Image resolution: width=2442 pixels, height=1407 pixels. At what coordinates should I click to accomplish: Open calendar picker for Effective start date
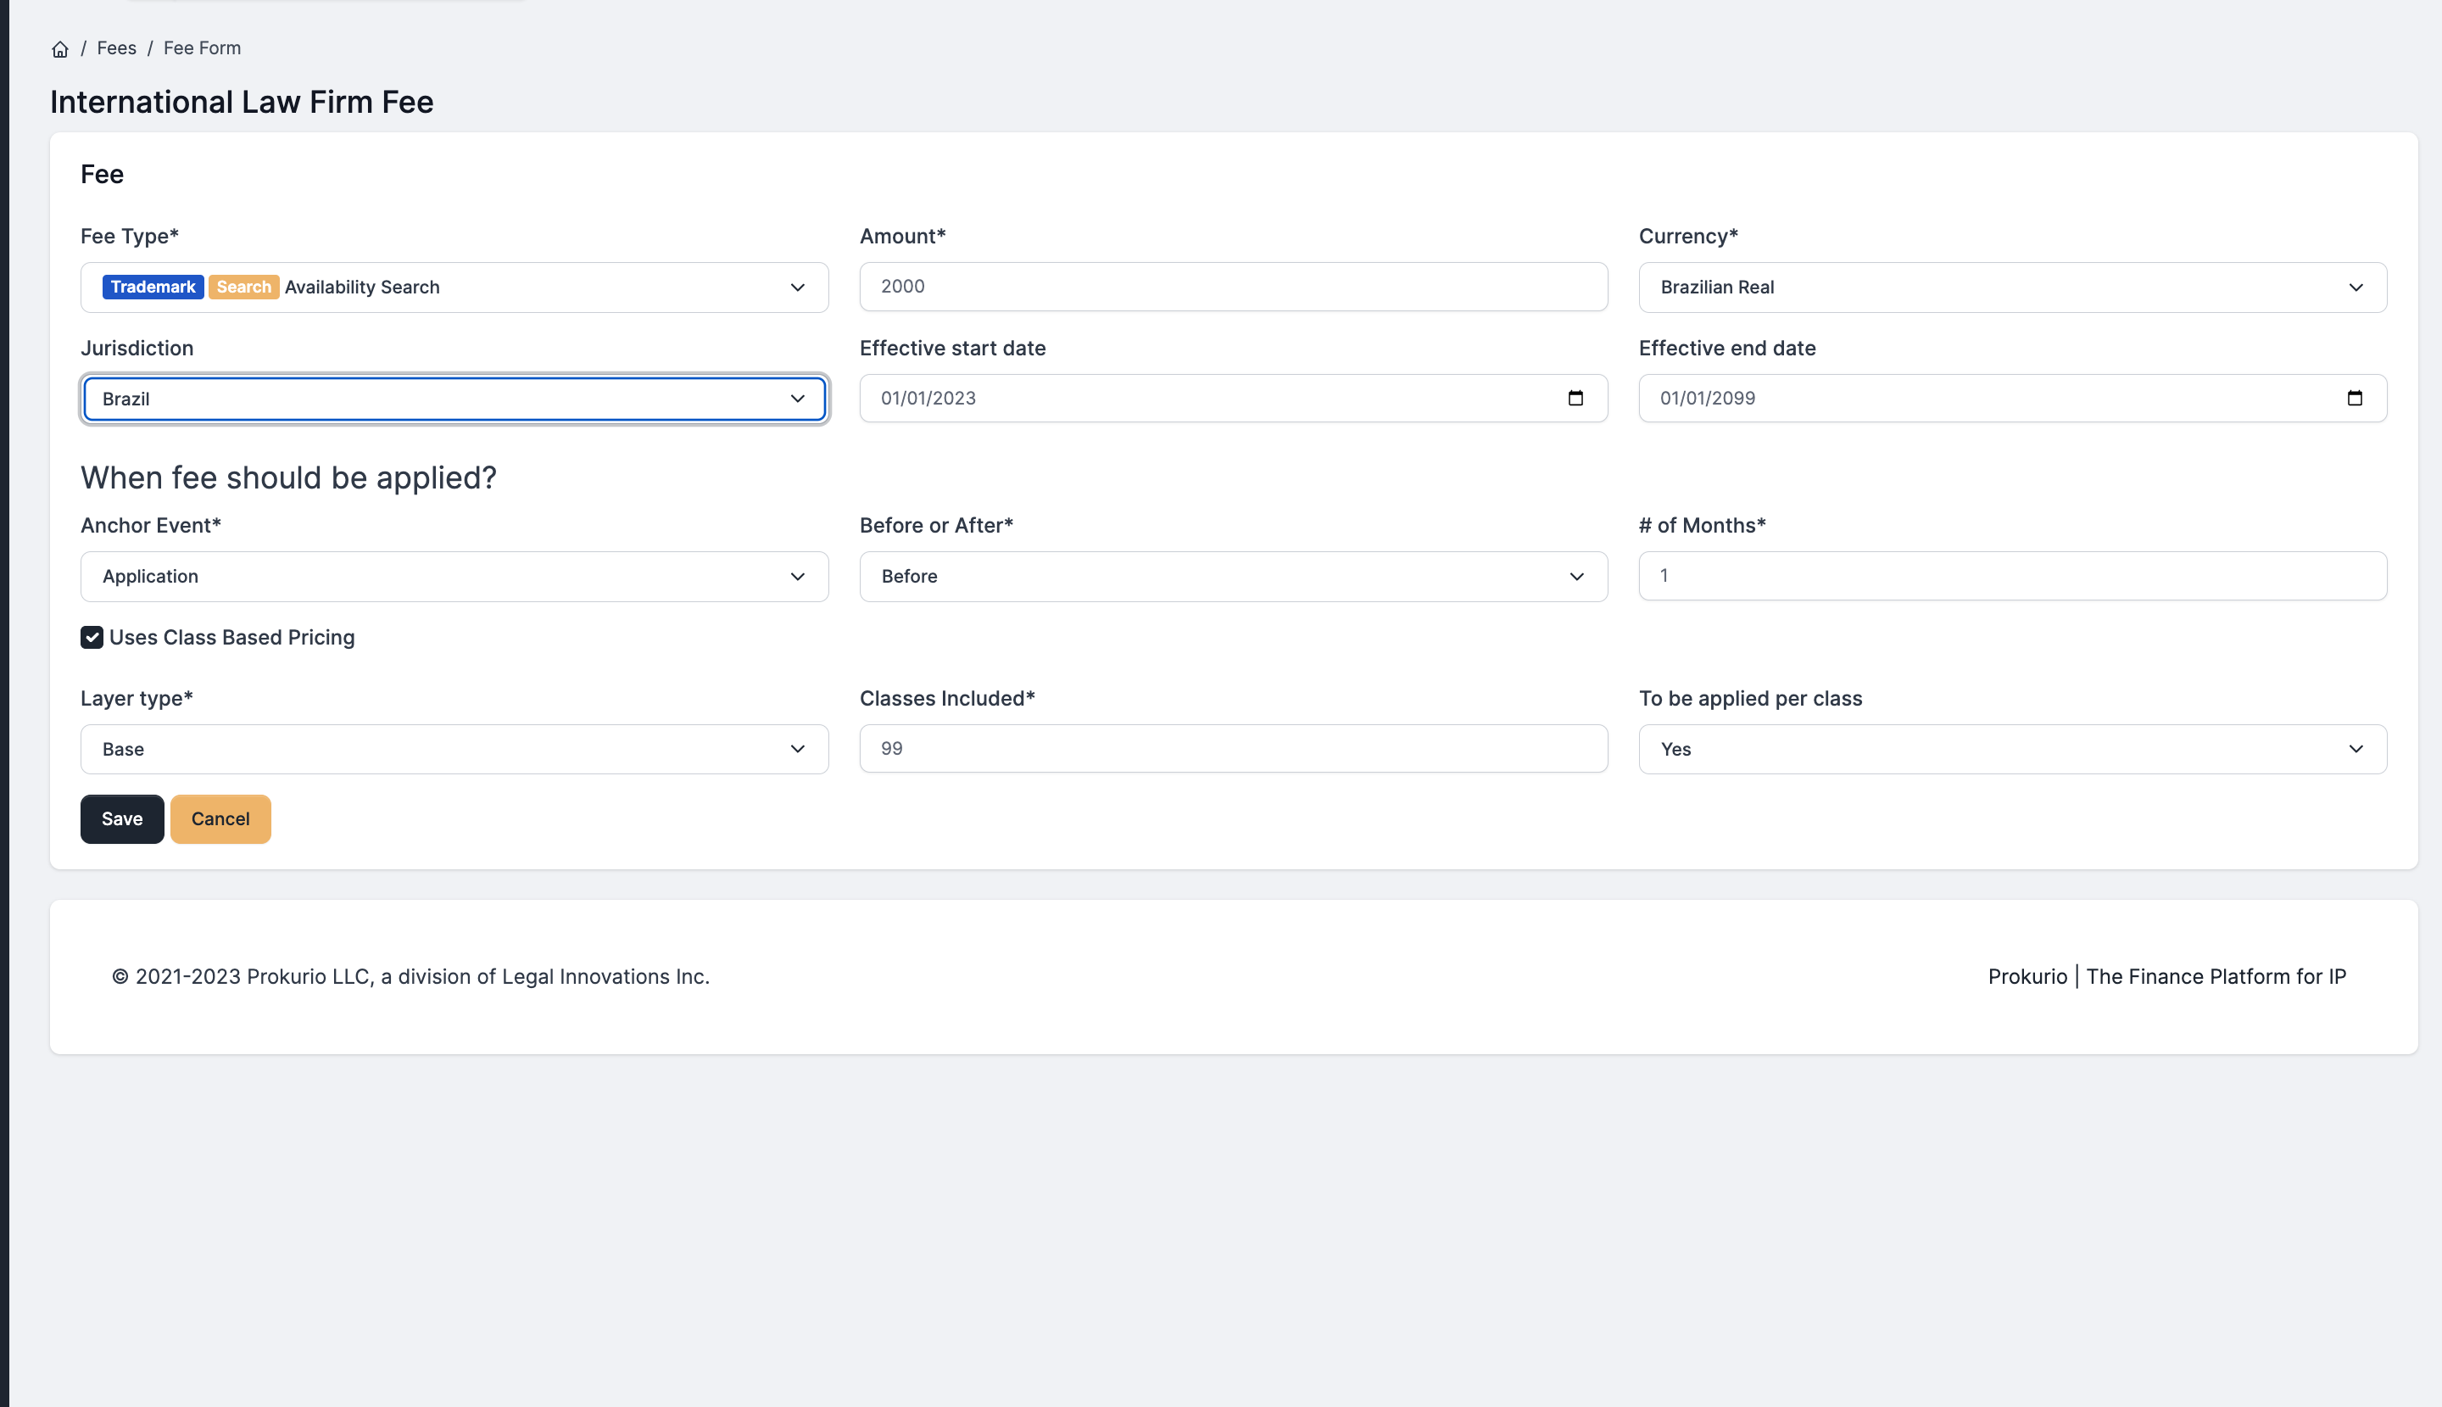pos(1575,398)
